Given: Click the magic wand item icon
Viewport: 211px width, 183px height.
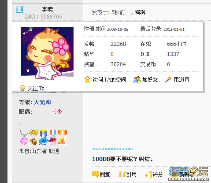Looking at the screenshot, I should pos(168,79).
